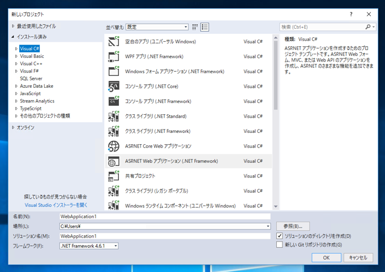Click the project name (名前) input field
385x272 pixels.
[x=165, y=217]
